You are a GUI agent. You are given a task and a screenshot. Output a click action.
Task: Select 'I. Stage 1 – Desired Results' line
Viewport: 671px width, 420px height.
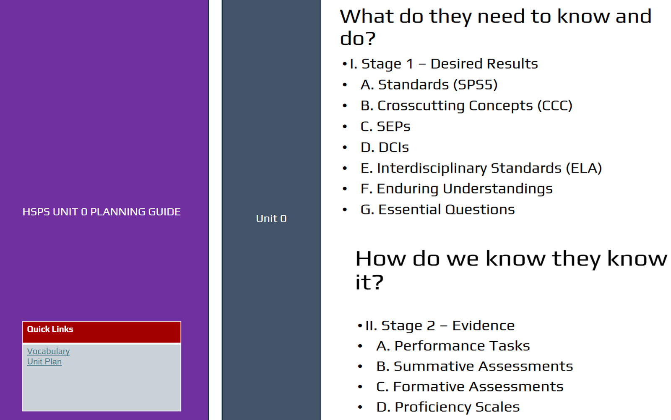[x=443, y=64]
